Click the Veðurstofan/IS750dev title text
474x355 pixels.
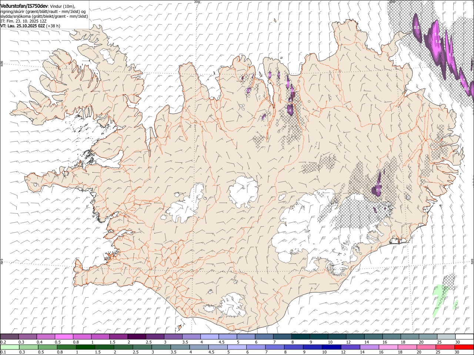click(24, 6)
